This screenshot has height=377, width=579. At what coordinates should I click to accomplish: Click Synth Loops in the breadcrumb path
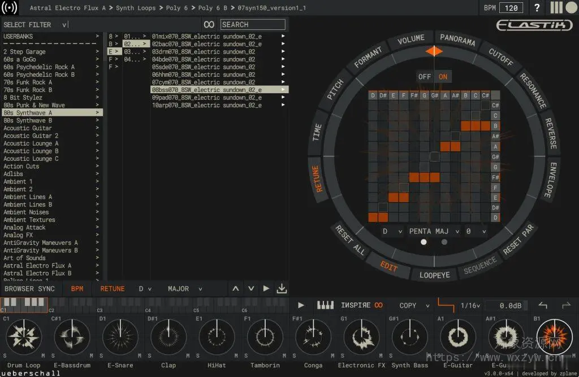[135, 8]
